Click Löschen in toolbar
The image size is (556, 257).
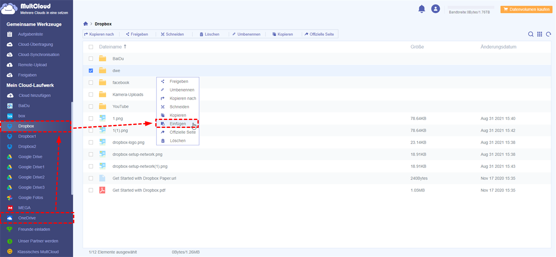pos(210,34)
